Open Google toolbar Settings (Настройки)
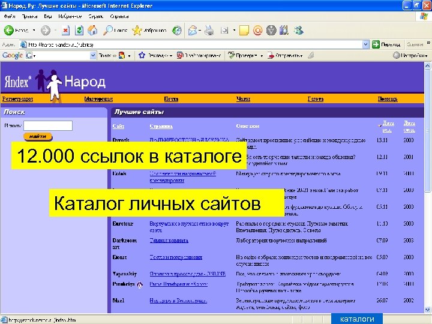Image resolution: width=432 pixels, height=324 pixels. (410, 55)
